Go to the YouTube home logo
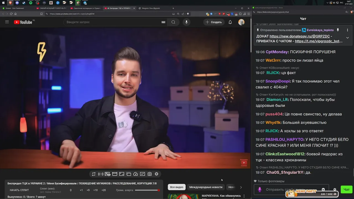This screenshot has width=354, height=199. (23, 22)
